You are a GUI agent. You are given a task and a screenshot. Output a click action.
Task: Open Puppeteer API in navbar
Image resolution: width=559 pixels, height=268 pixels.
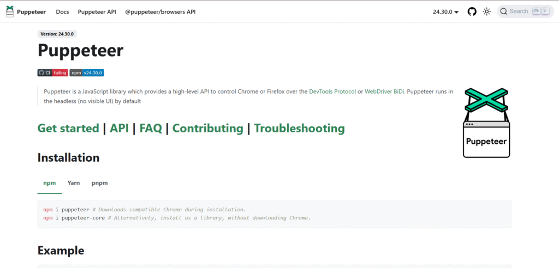pos(97,11)
